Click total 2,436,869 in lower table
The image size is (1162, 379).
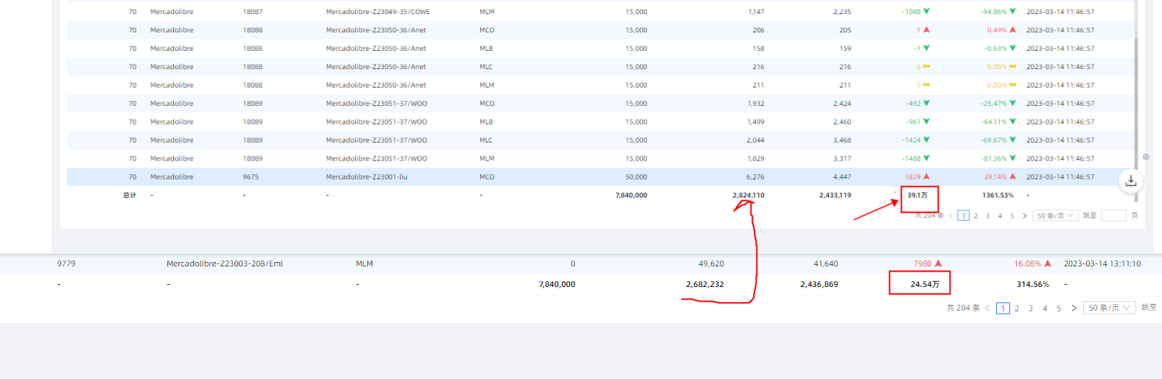[819, 284]
